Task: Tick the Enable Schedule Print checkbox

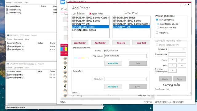Action: (157, 45)
